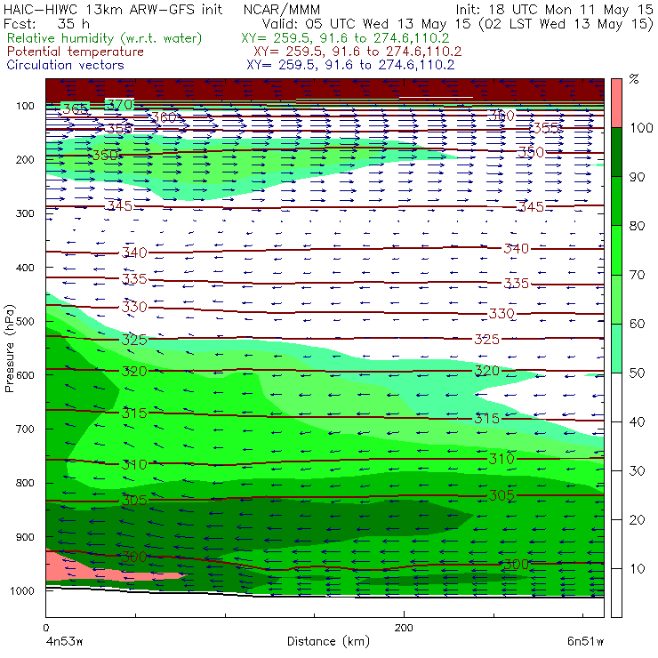Click the '%' unit label above colorbar

coord(634,79)
